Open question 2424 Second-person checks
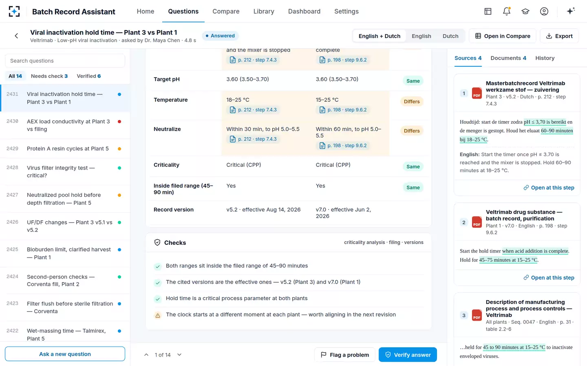587x366 pixels. (x=65, y=280)
